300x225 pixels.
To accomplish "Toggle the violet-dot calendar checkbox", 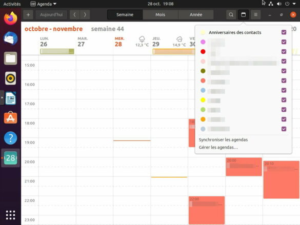I will pos(284,42).
